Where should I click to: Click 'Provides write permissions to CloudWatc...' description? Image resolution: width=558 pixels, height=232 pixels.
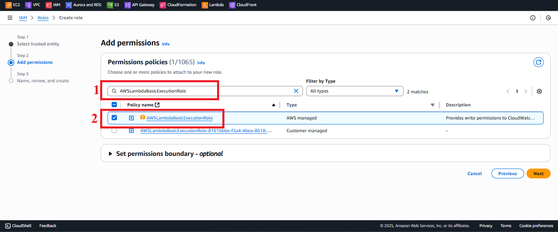pos(490,118)
